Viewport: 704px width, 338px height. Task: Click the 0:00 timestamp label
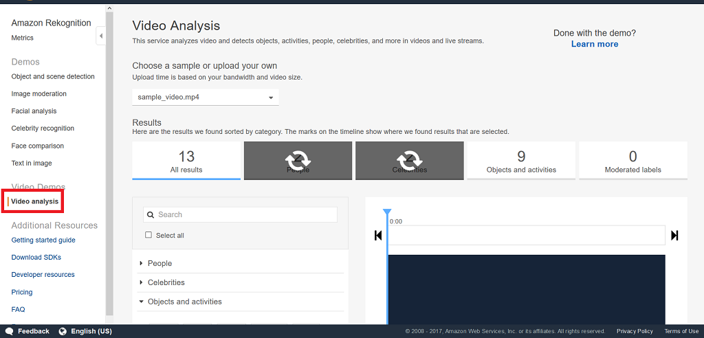396,222
